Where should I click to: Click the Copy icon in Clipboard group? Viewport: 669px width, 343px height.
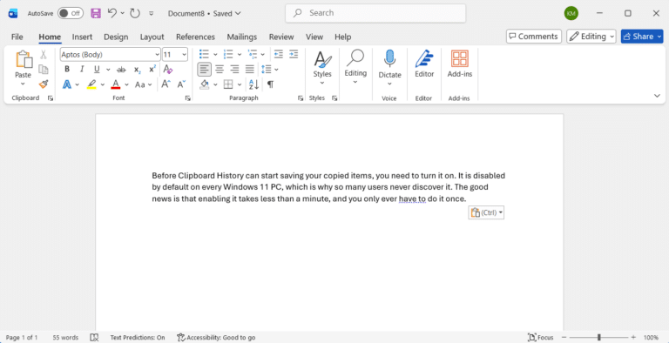click(x=43, y=69)
